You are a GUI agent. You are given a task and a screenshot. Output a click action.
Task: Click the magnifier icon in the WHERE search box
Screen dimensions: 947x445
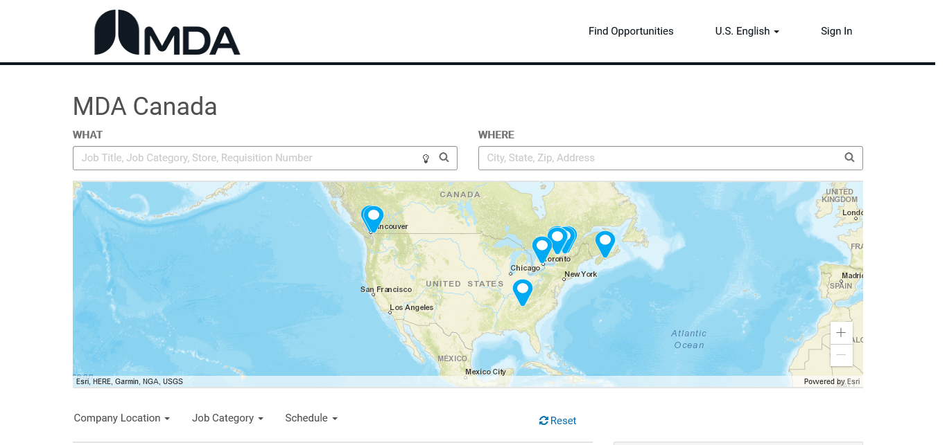point(849,158)
